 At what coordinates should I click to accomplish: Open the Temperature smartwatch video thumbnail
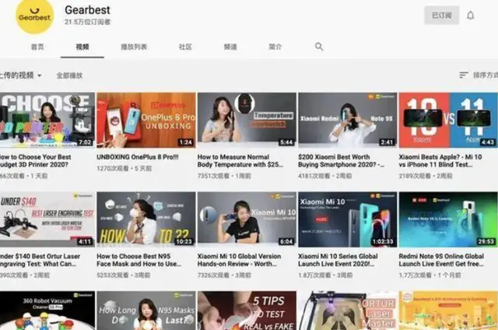(247, 120)
